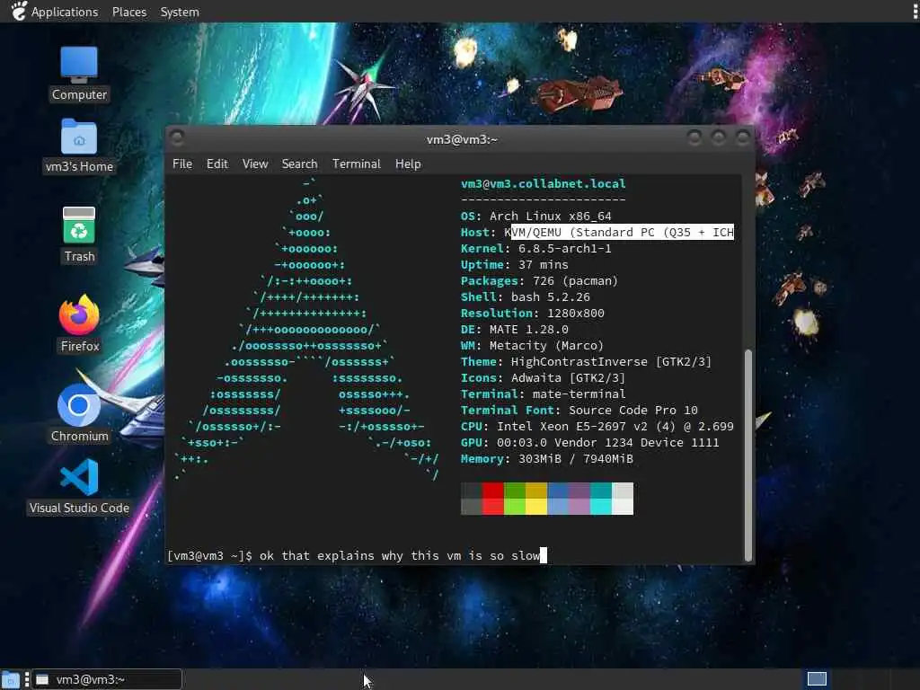Viewport: 920px width, 690px height.
Task: Open the terminal window menu button at title bar left
Action: (177, 138)
